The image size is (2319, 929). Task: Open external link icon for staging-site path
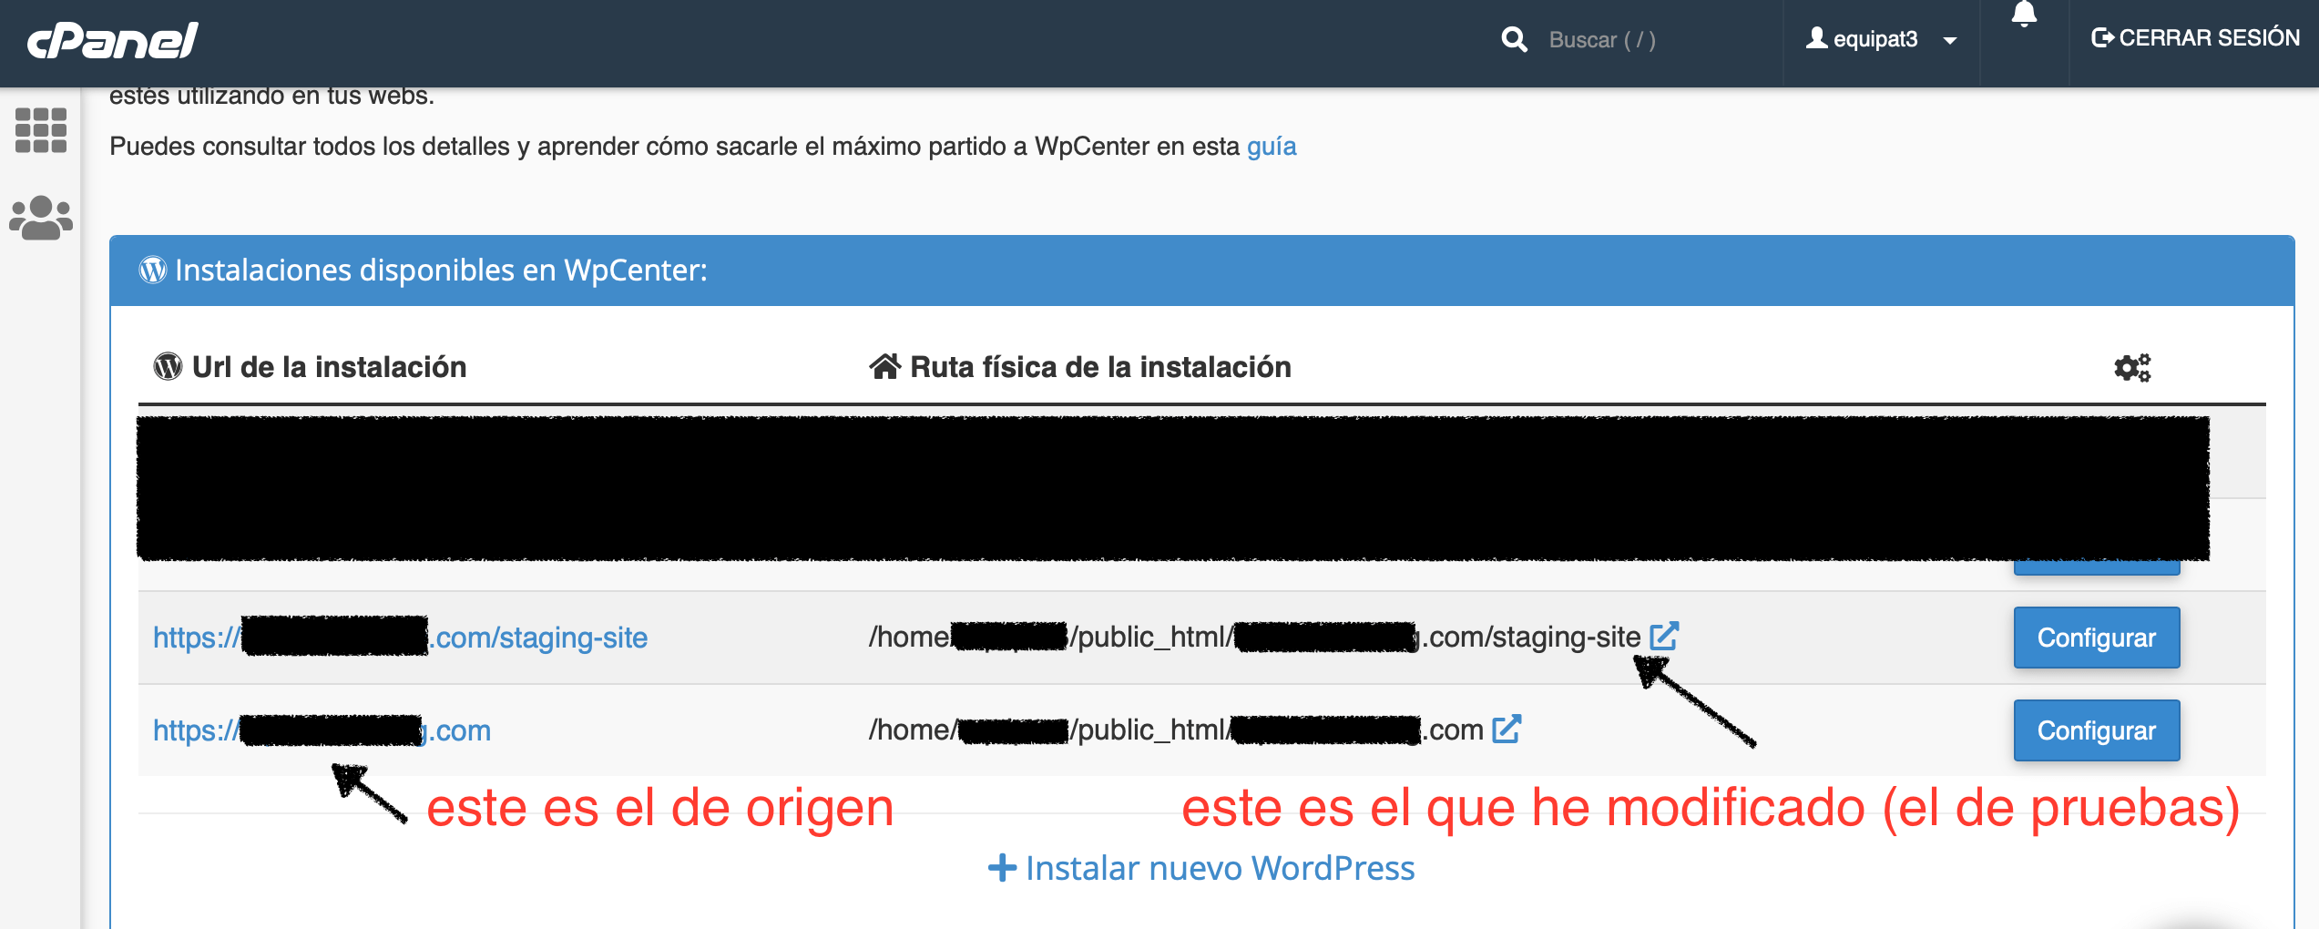click(1663, 636)
